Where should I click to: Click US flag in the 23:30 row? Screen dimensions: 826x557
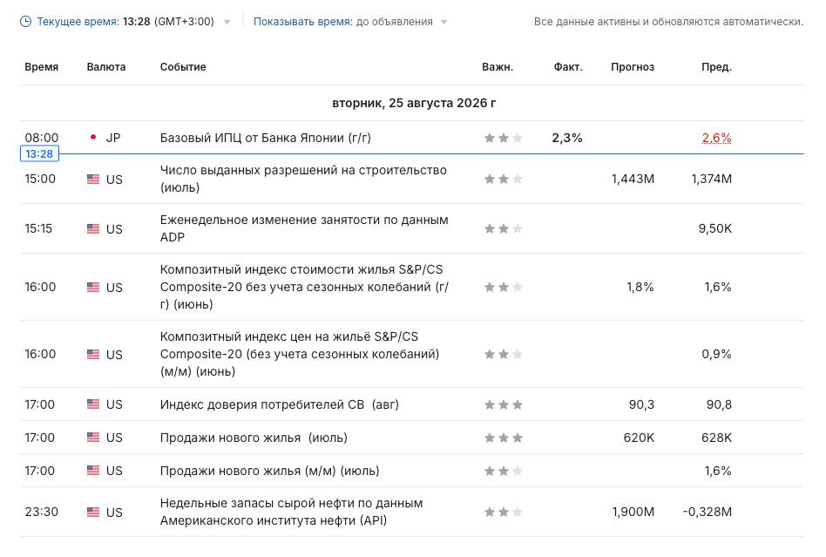(93, 512)
